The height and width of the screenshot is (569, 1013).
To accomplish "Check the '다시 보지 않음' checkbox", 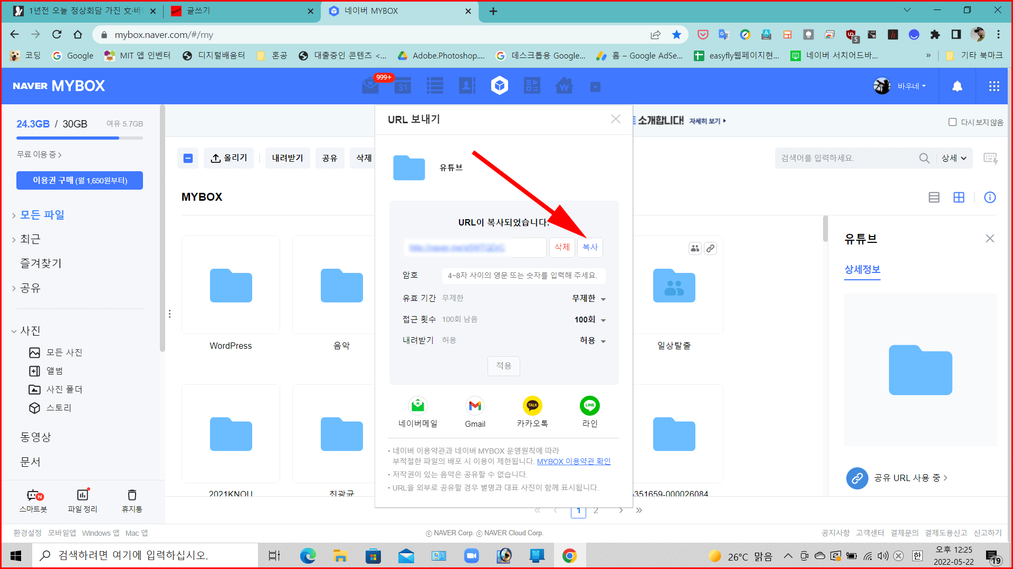I will 952,122.
